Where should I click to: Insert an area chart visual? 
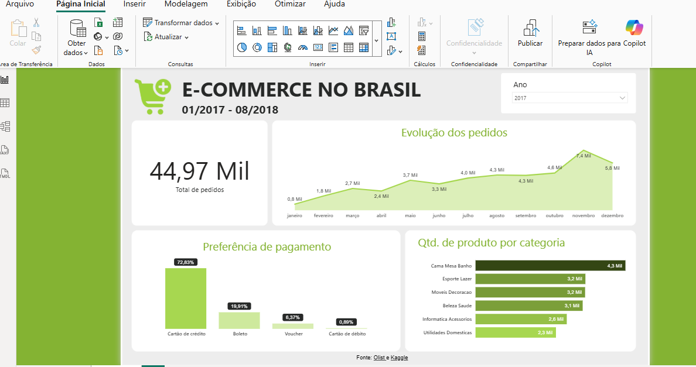pyautogui.click(x=349, y=30)
